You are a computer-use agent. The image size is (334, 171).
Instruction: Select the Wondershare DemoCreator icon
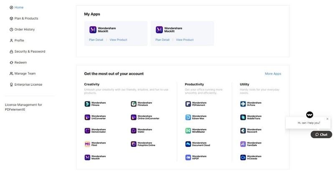pyautogui.click(x=87, y=131)
